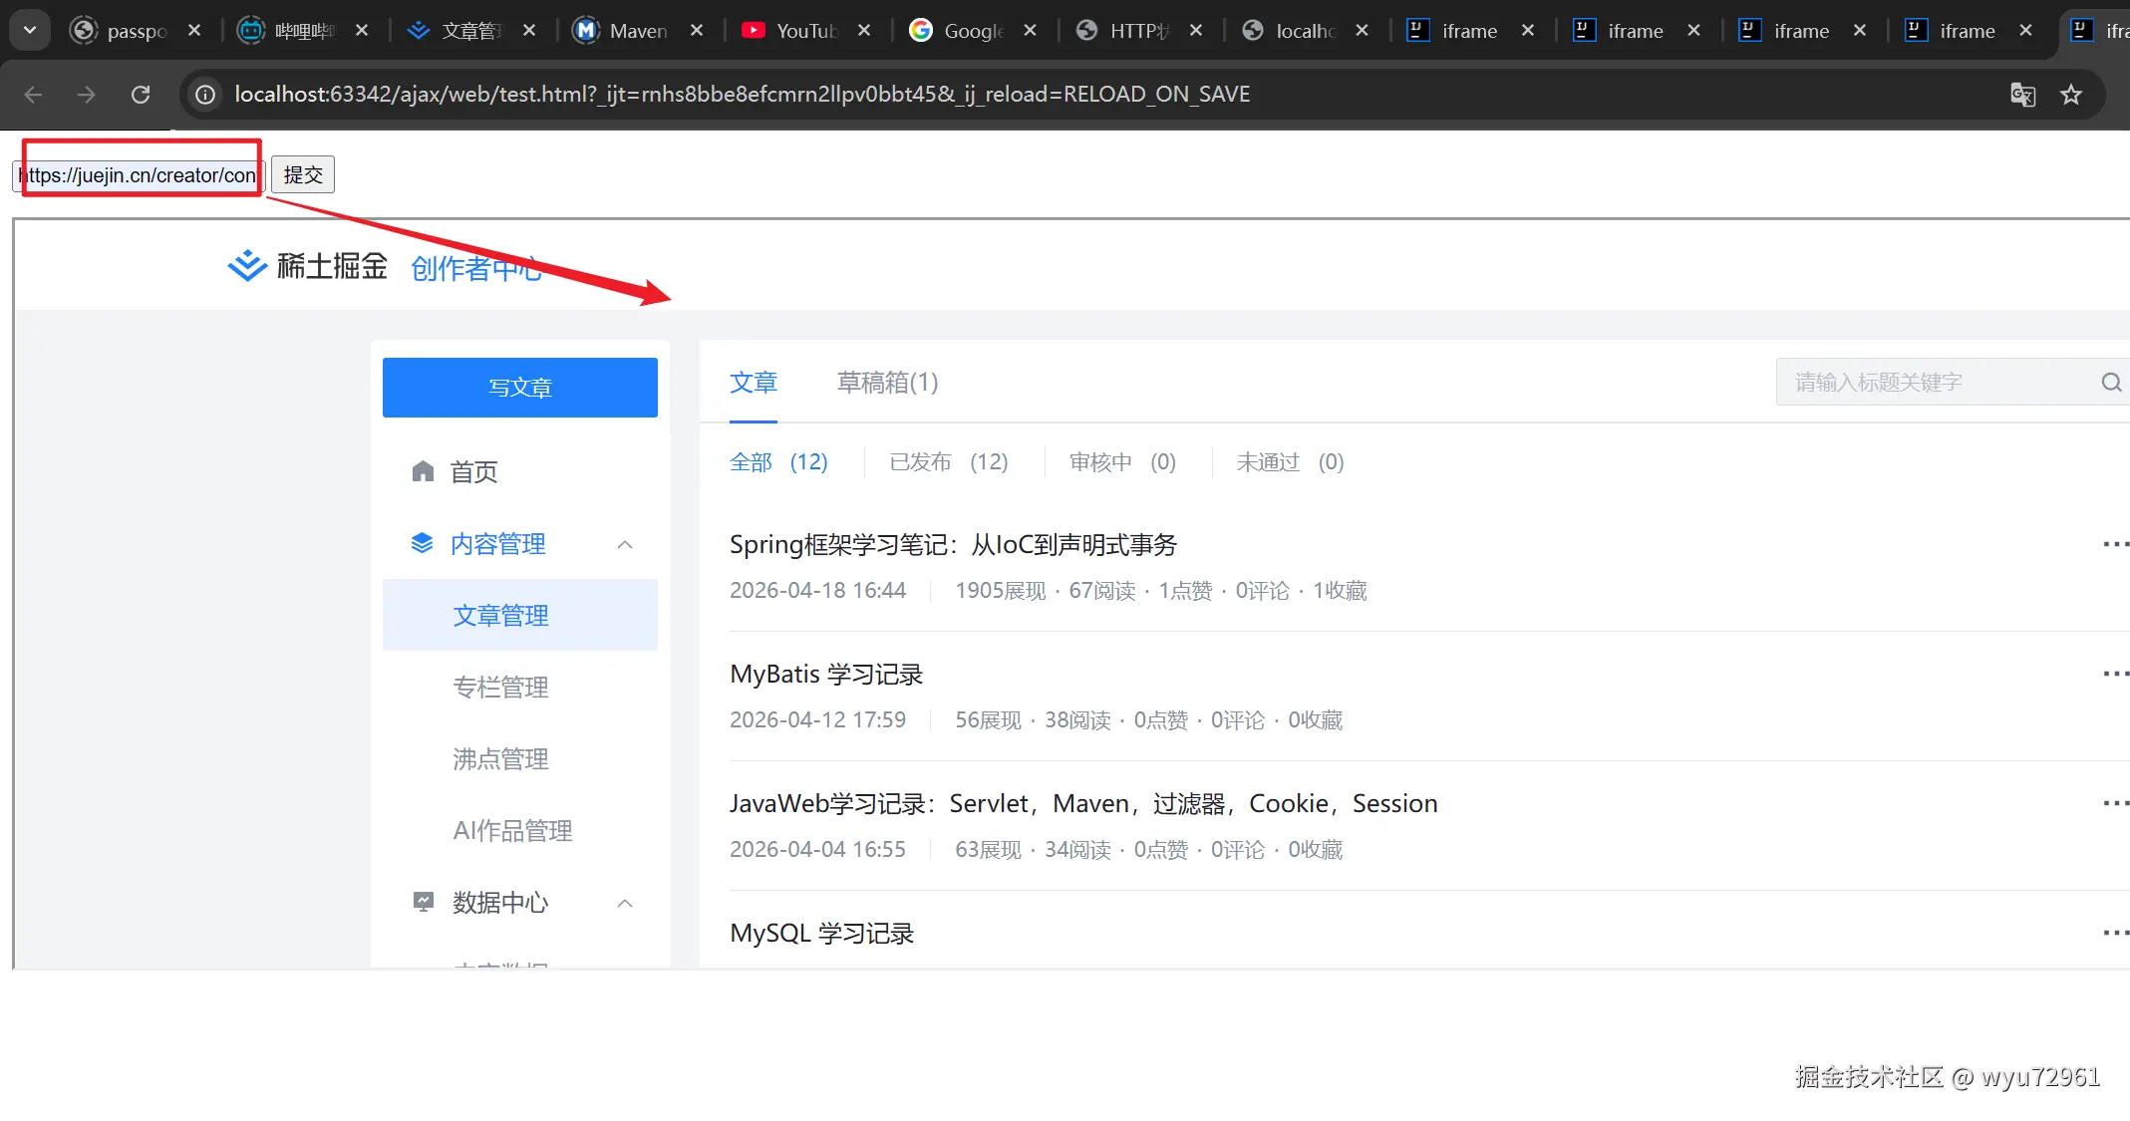The height and width of the screenshot is (1121, 2130).
Task: Click the juejin URL input field
Action: [x=138, y=175]
